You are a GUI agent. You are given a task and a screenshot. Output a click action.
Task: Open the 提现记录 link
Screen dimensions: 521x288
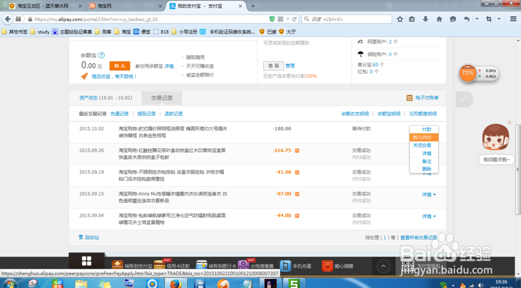coord(146,114)
